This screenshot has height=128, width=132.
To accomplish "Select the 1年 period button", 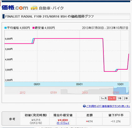I will pyautogui.click(x=119, y=98).
